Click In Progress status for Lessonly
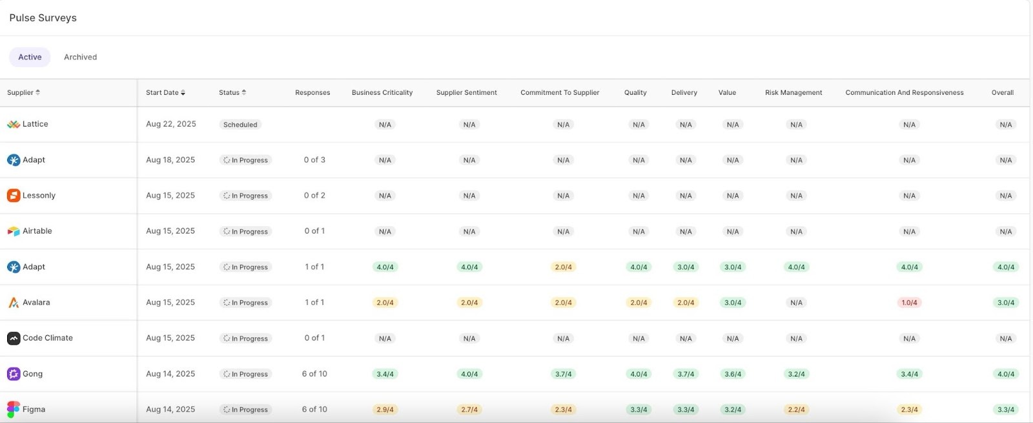Screen dimensions: 1033x423 [245, 196]
